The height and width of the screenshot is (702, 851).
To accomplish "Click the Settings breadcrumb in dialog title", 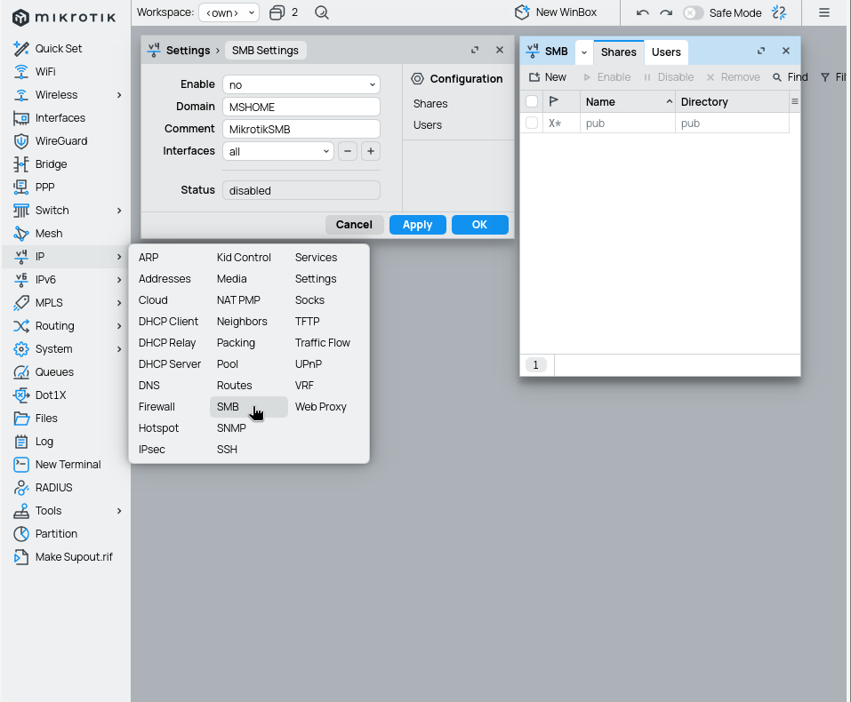I will [188, 51].
